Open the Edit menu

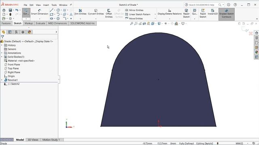pos(32,5)
